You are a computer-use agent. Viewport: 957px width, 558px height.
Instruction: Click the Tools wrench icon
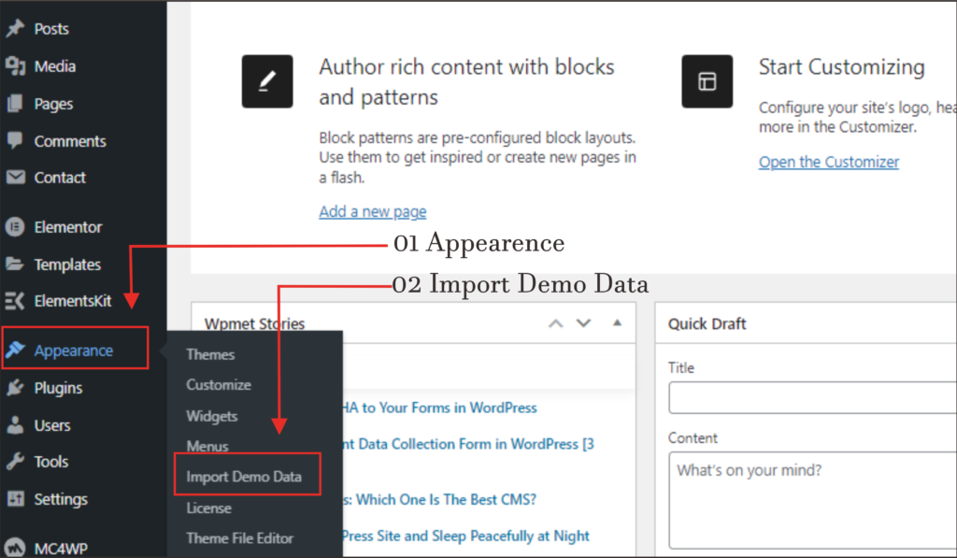[x=15, y=462]
